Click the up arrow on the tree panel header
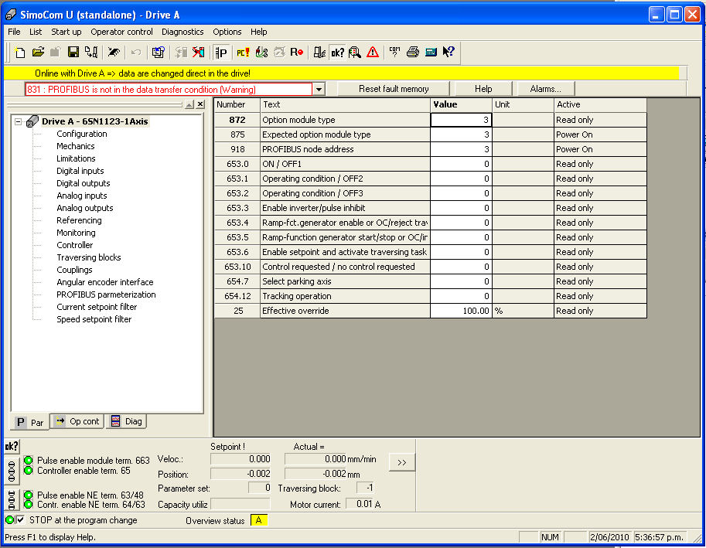 click(189, 104)
